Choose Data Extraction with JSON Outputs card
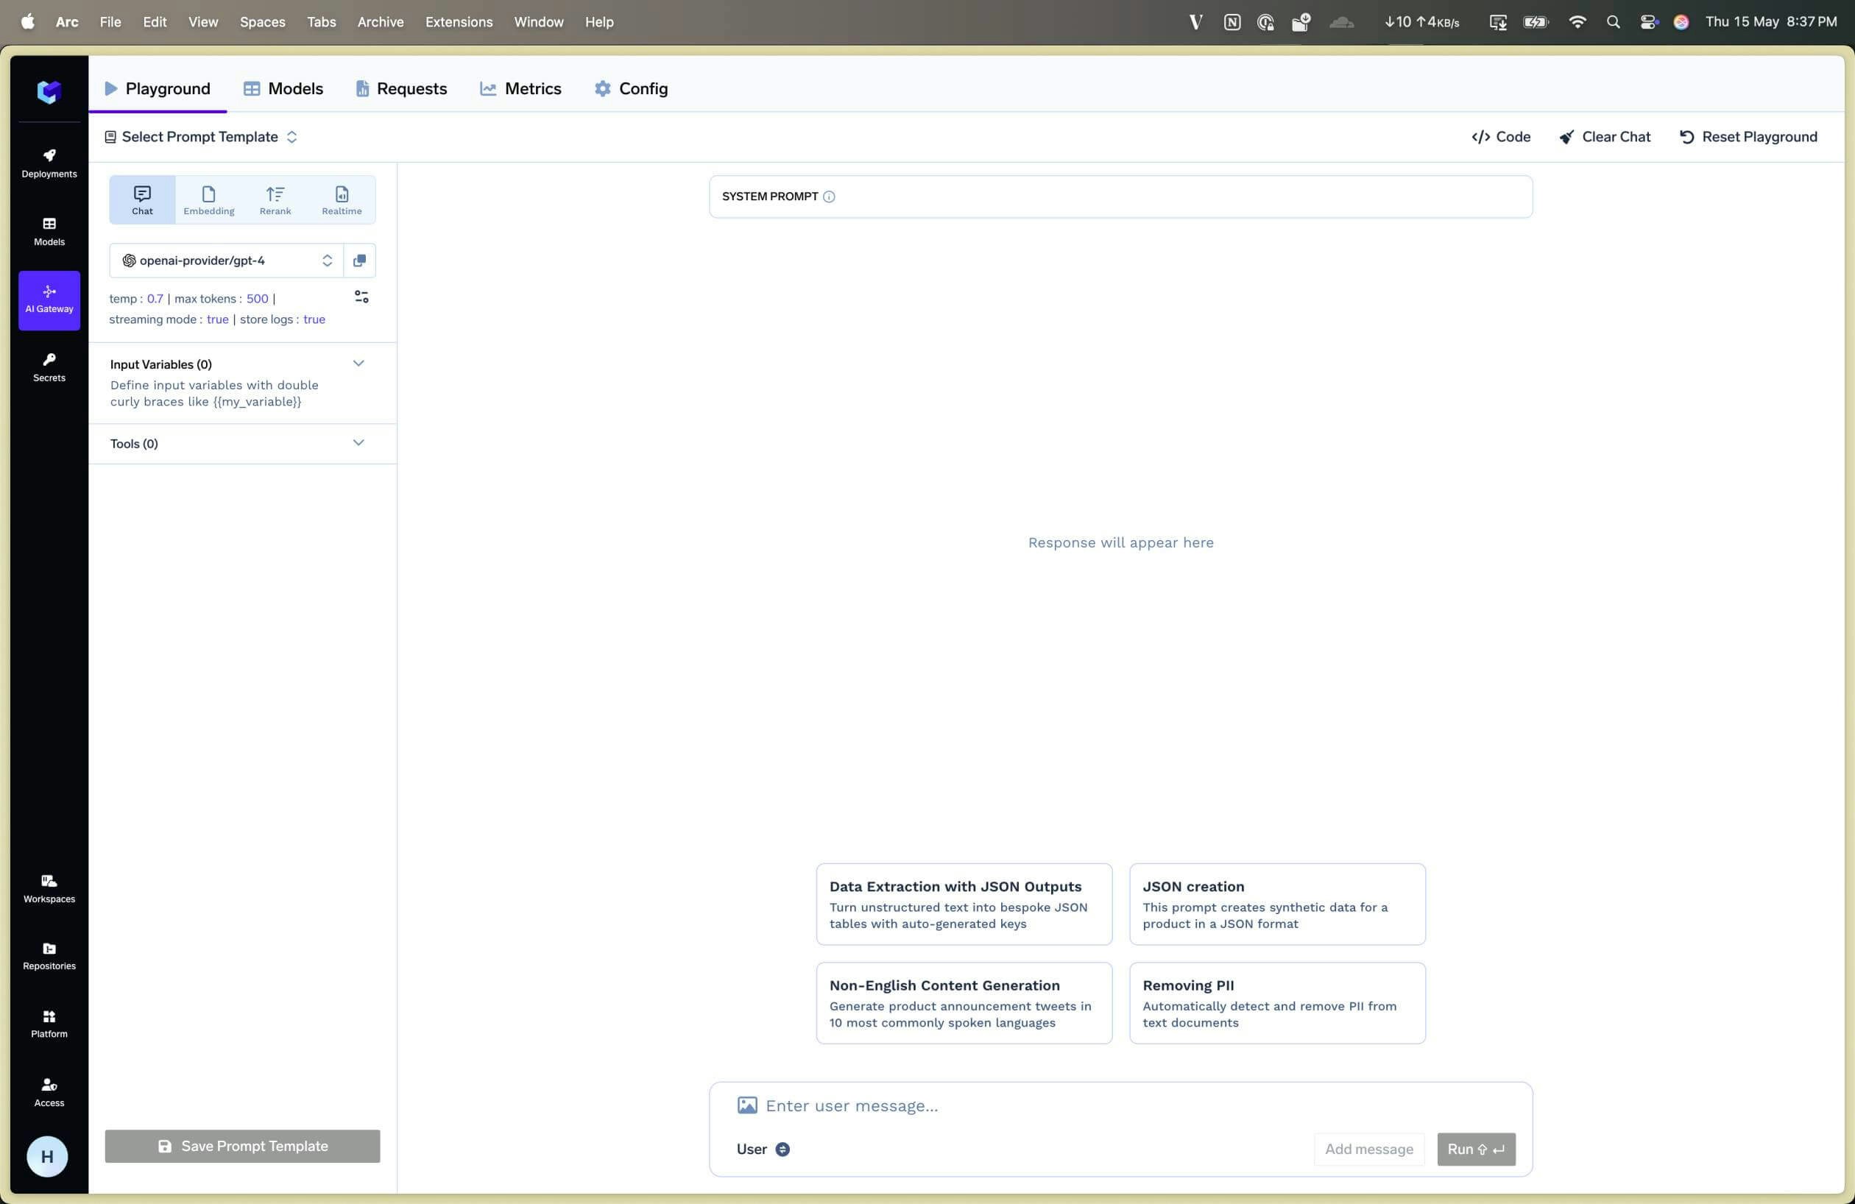1855x1204 pixels. [x=964, y=904]
